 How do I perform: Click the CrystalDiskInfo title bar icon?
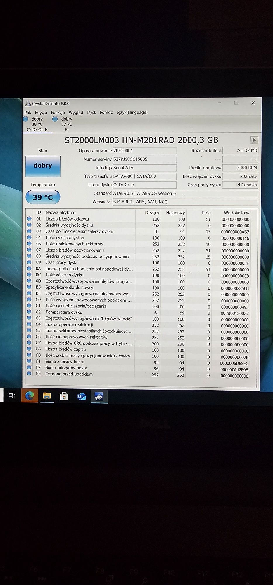pyautogui.click(x=28, y=104)
